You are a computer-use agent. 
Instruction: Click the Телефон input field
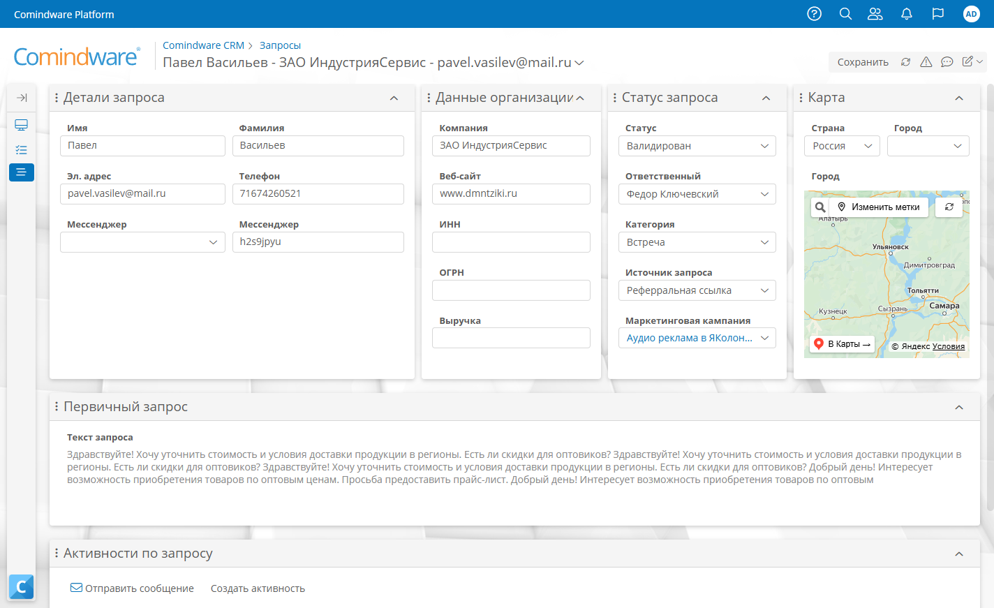[x=318, y=194]
